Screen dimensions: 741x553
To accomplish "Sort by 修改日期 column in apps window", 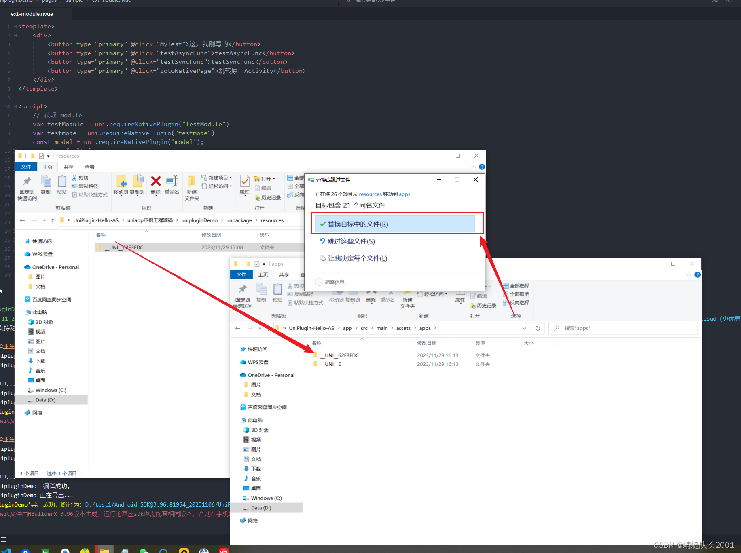I will [x=427, y=343].
